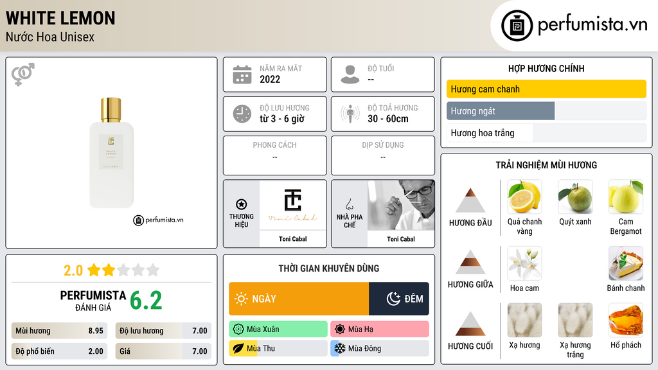Click the Mùa Xuân season label

[x=263, y=330]
